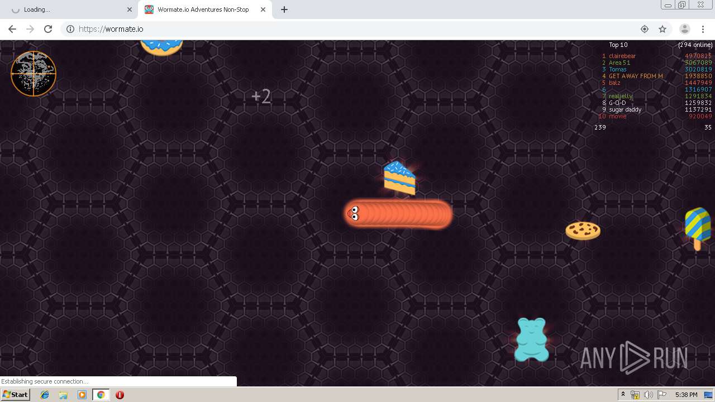
Task: Click the address bar URL wormate.io
Action: tap(111, 29)
